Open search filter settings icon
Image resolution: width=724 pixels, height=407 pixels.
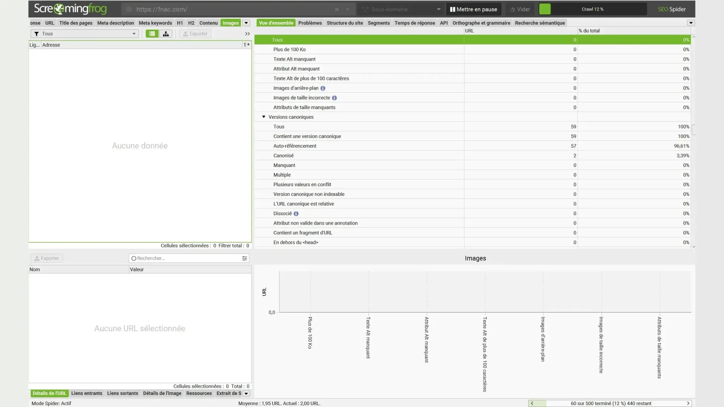coord(244,258)
